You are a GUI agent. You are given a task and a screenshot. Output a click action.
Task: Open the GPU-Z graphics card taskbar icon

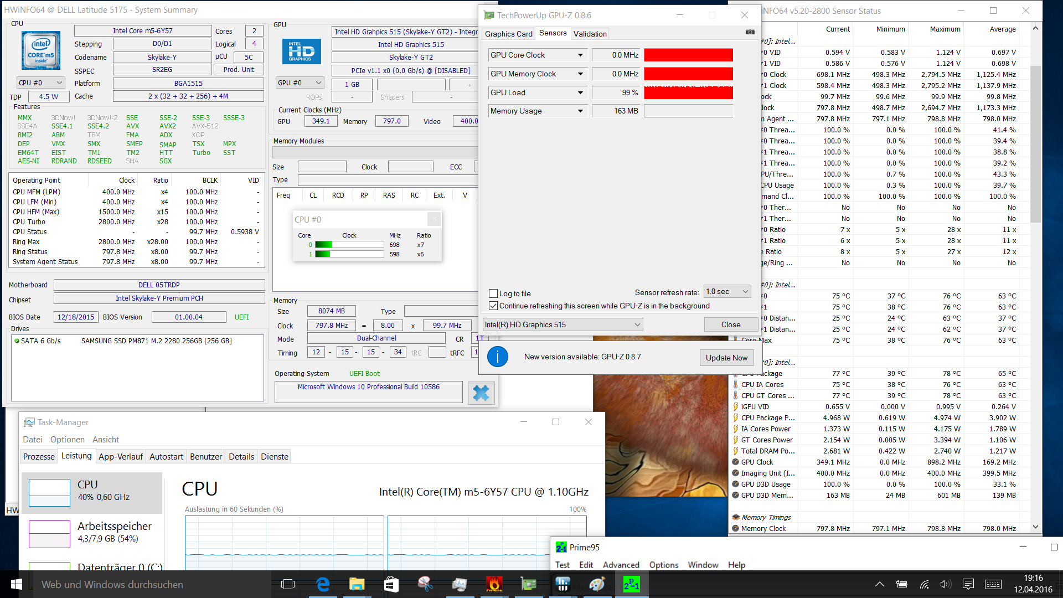(528, 584)
